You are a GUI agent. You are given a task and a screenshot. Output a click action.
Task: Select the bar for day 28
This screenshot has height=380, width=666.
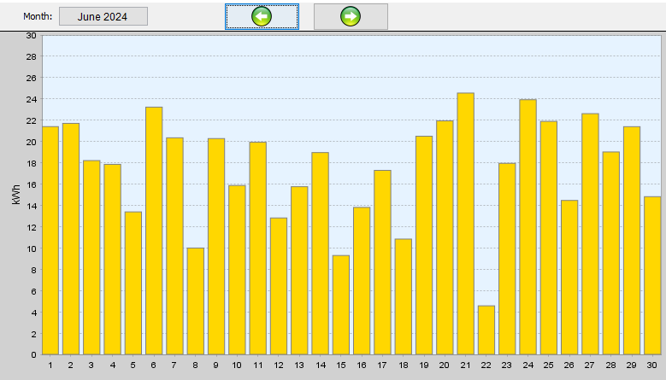coord(611,254)
